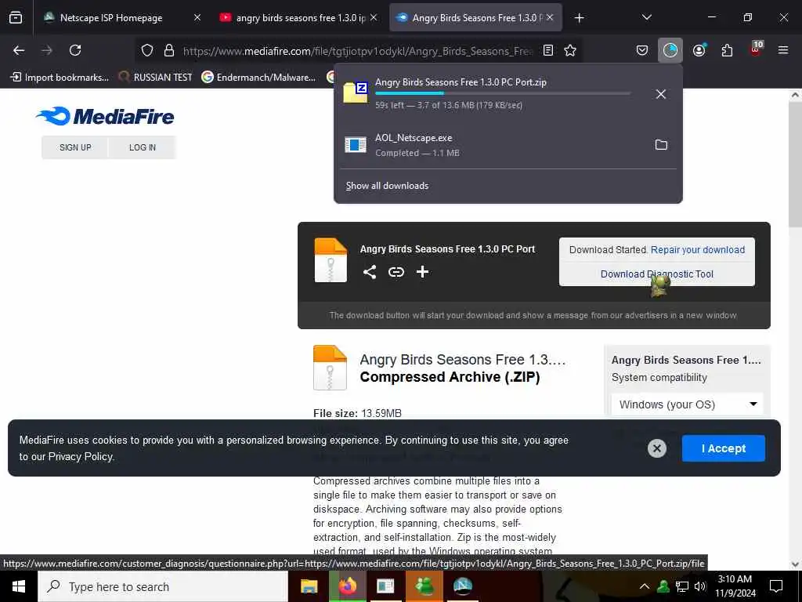Open the uBlock extension with badge 10
The height and width of the screenshot is (602, 802).
pyautogui.click(x=756, y=49)
